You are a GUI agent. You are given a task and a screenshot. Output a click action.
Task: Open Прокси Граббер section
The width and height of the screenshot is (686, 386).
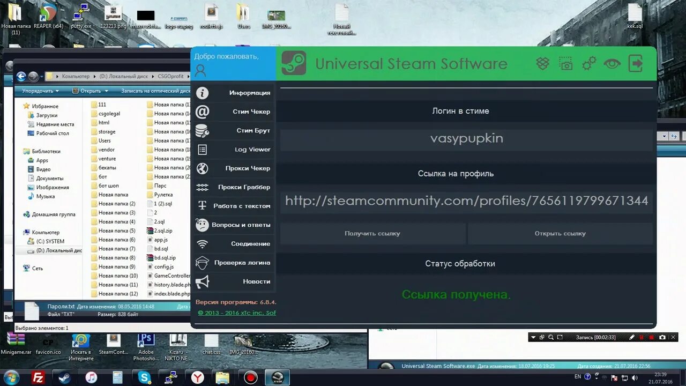pyautogui.click(x=244, y=187)
